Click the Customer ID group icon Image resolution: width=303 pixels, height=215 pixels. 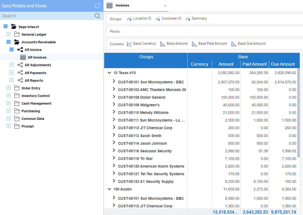pyautogui.click(x=158, y=19)
